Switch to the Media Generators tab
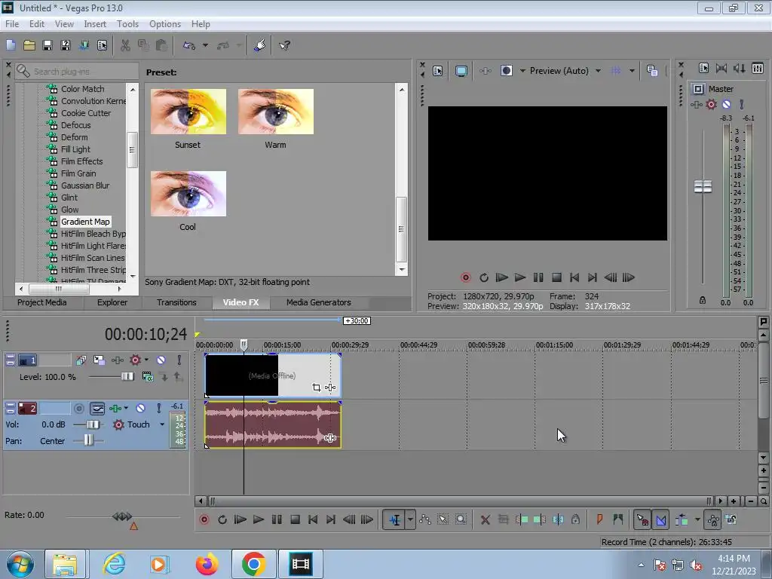This screenshot has height=579, width=772. tap(319, 302)
